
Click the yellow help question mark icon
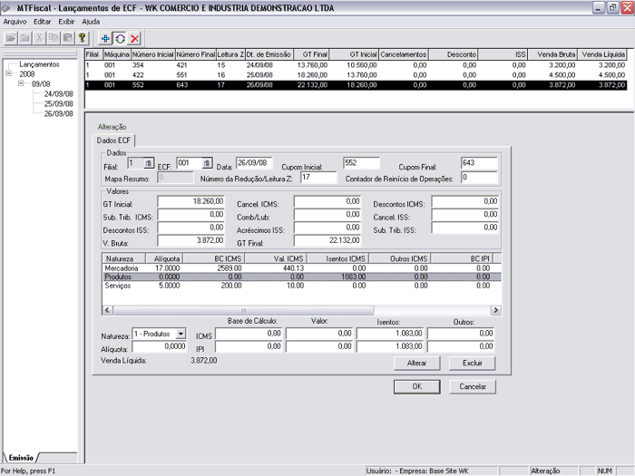pyautogui.click(x=83, y=38)
